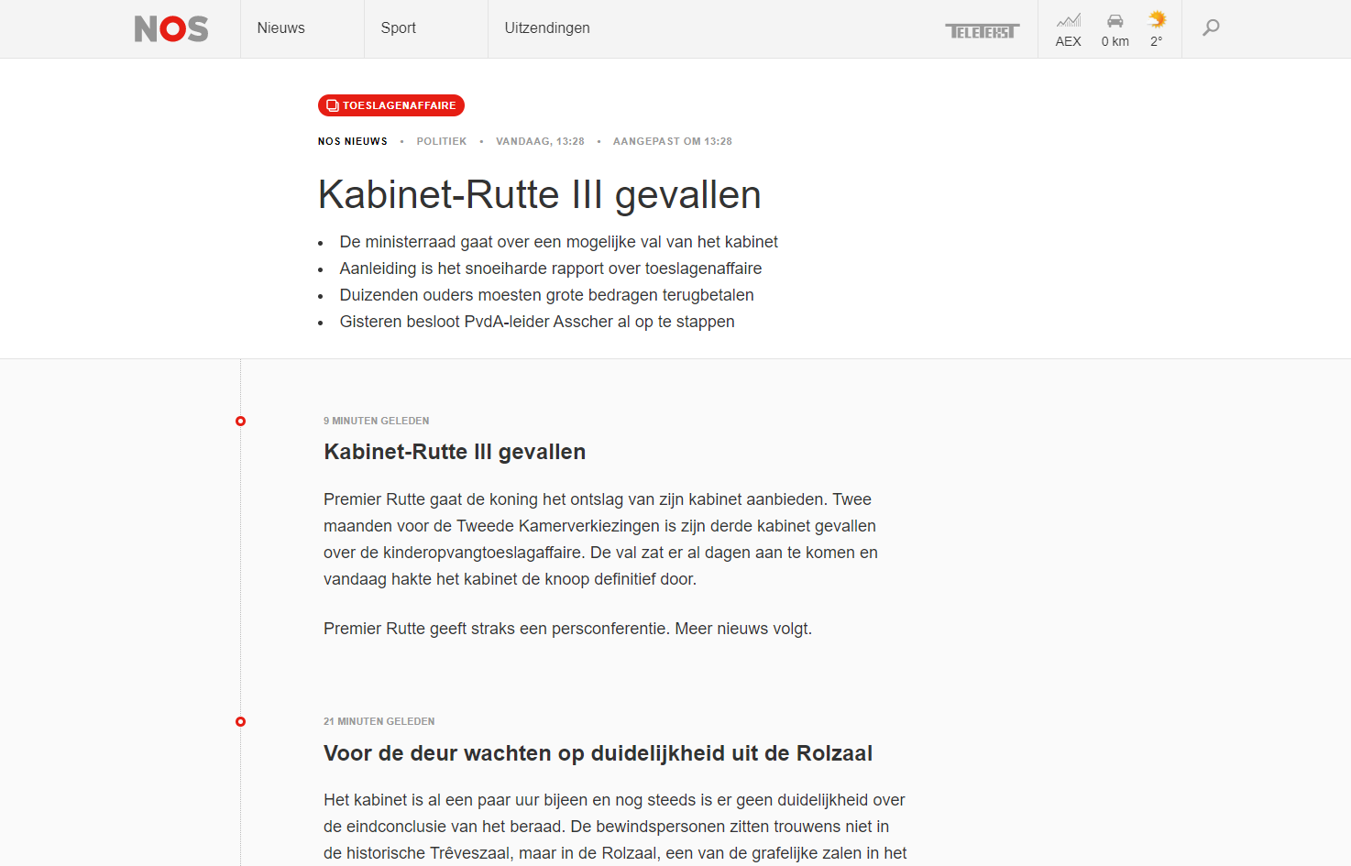Open the Politiek category link
The width and height of the screenshot is (1351, 866).
click(442, 141)
